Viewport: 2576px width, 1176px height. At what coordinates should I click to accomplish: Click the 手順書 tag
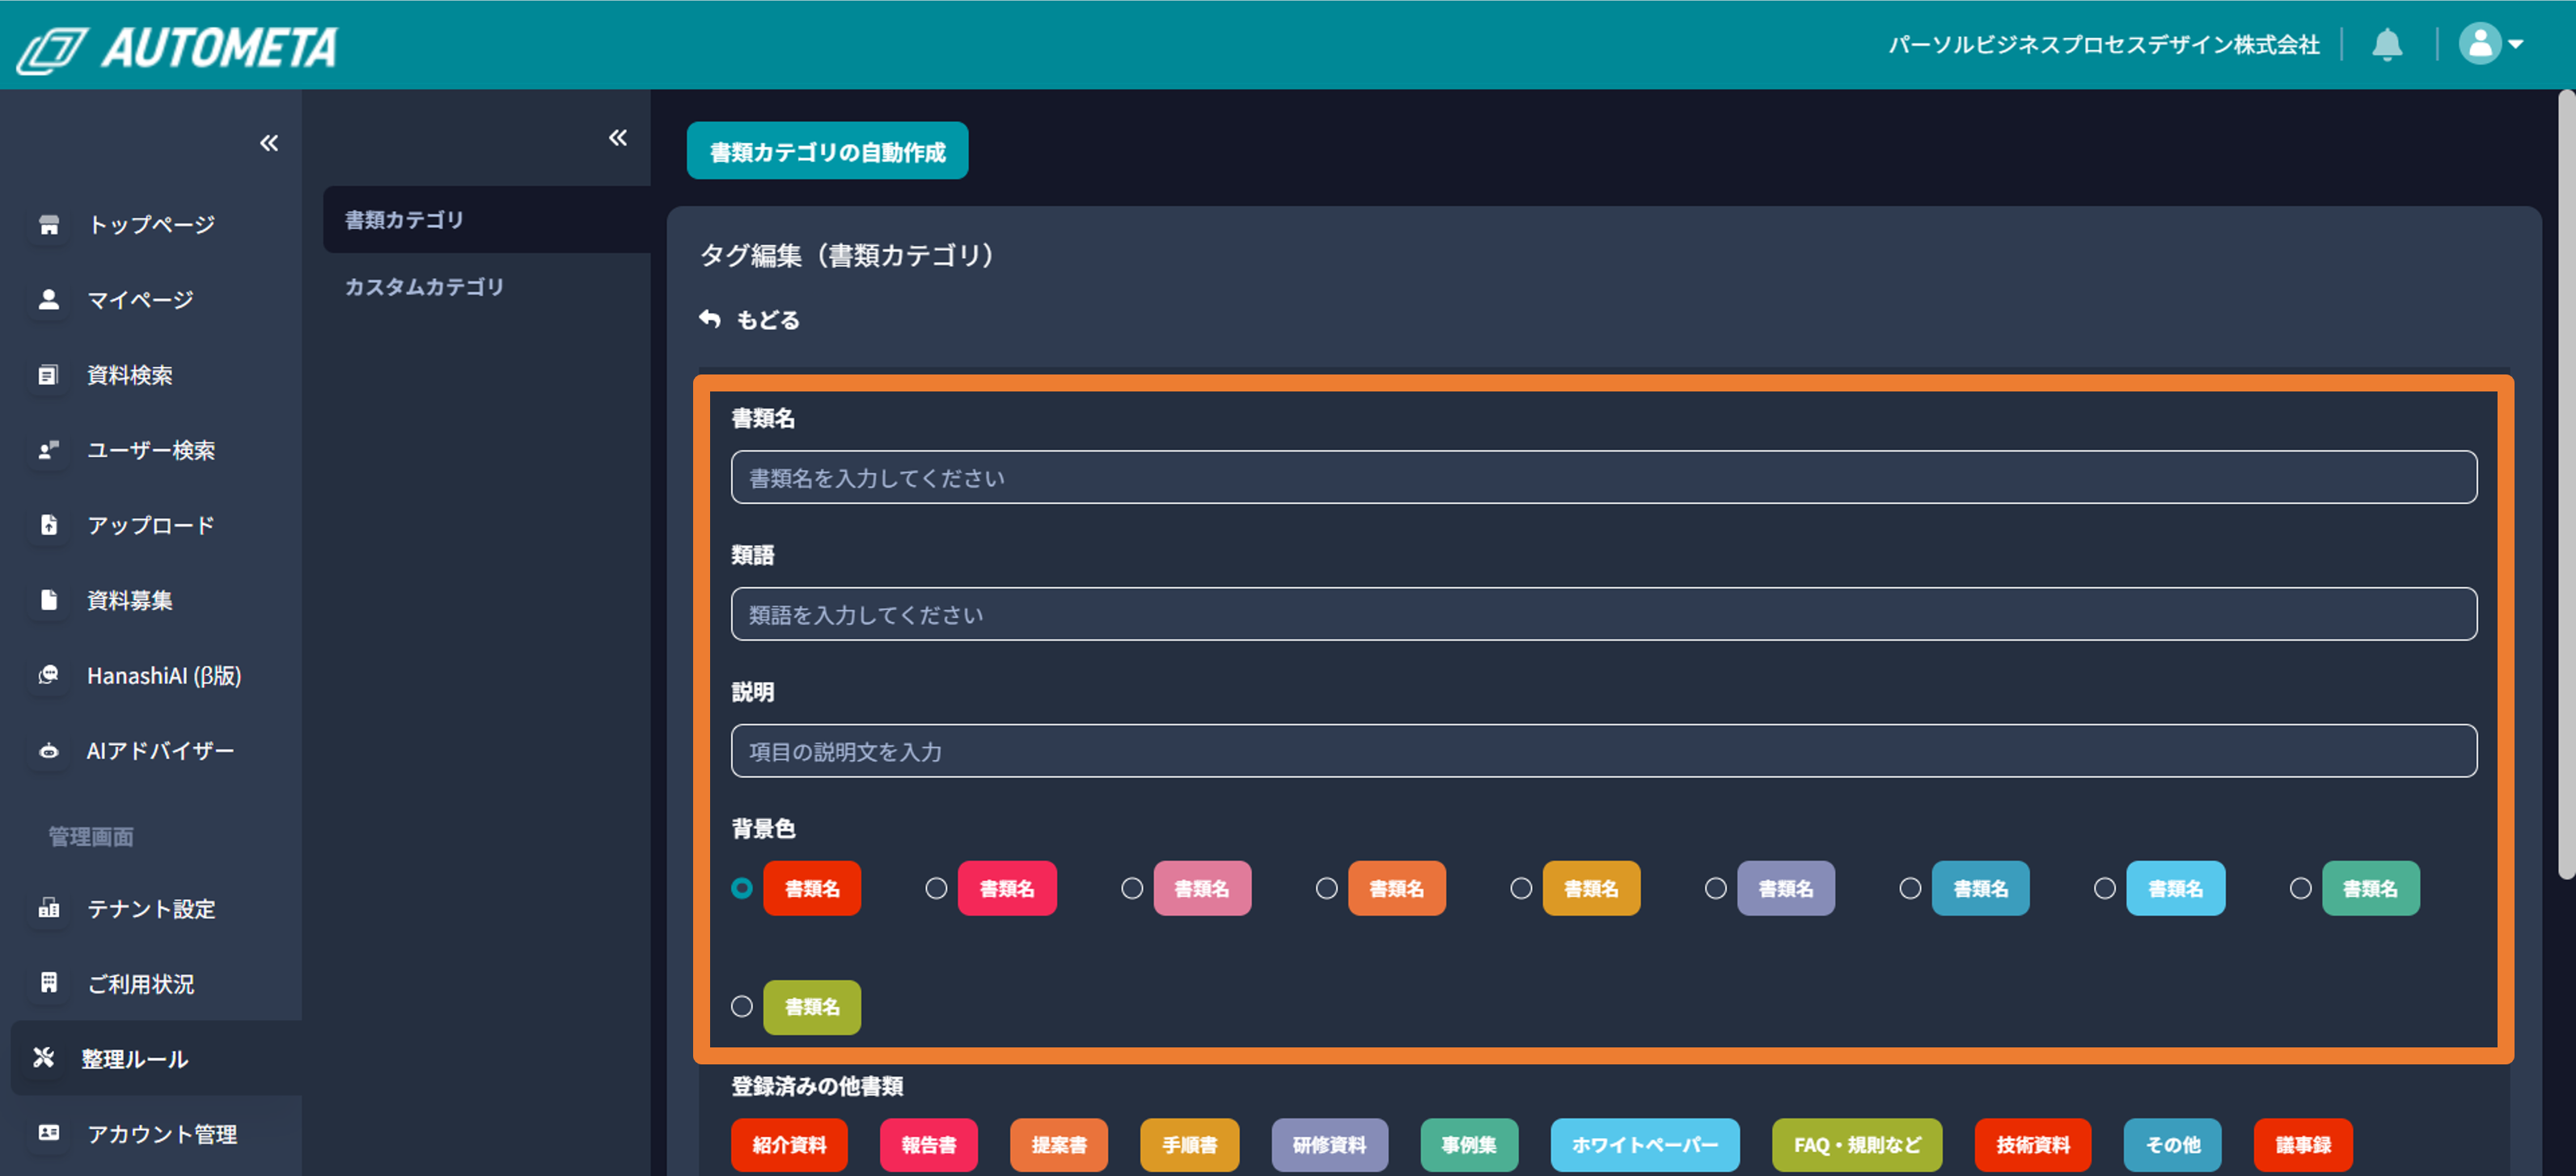1190,1145
